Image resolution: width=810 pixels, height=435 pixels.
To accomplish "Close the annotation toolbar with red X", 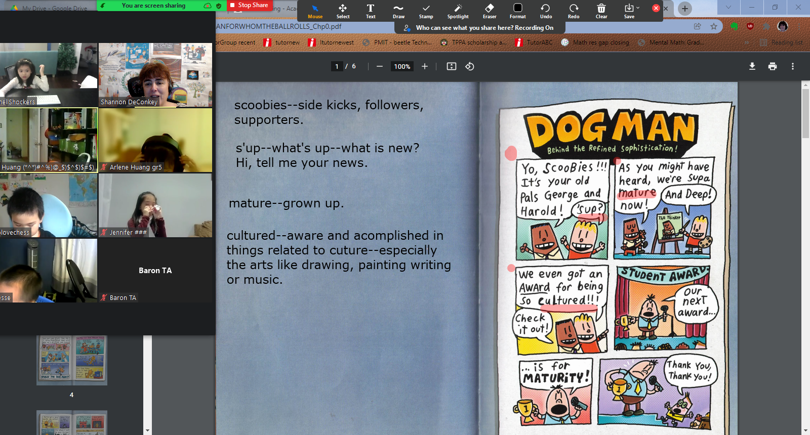I will (656, 8).
